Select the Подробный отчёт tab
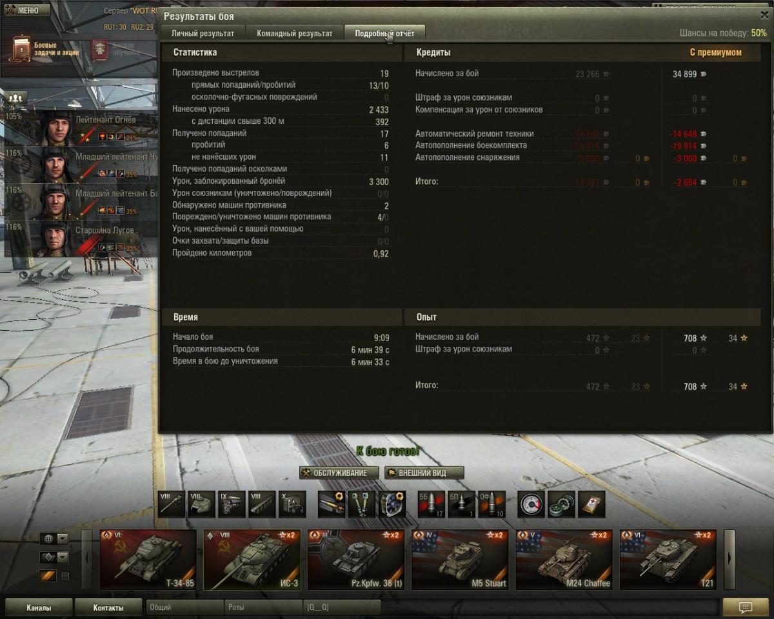The height and width of the screenshot is (619, 774). click(384, 34)
